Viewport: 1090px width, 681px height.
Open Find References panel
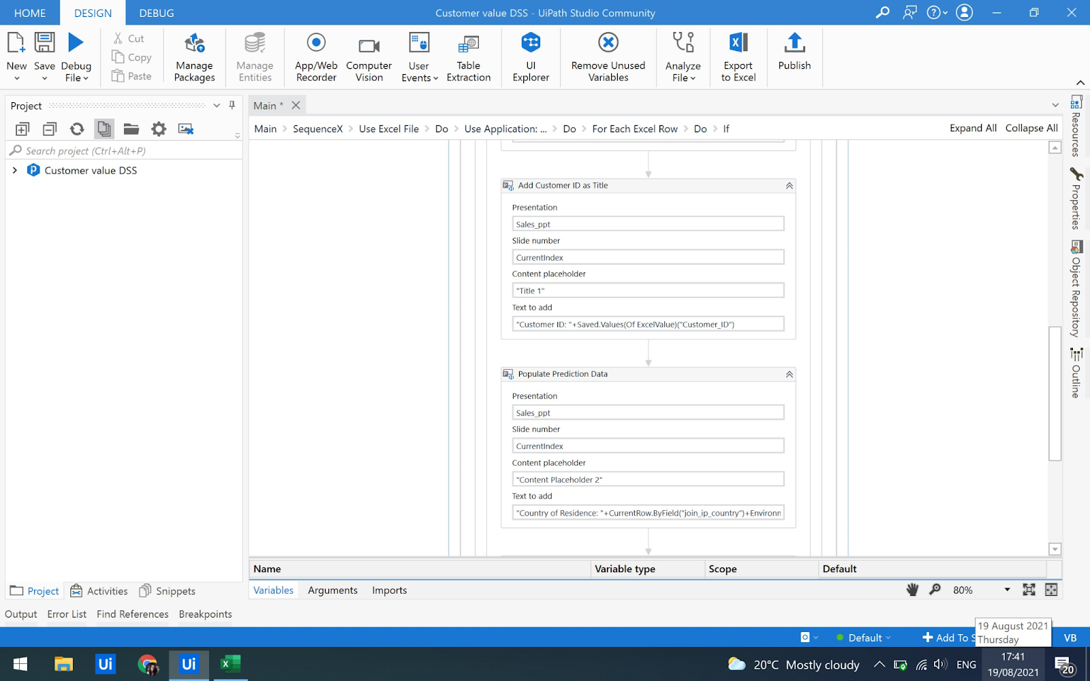point(132,614)
